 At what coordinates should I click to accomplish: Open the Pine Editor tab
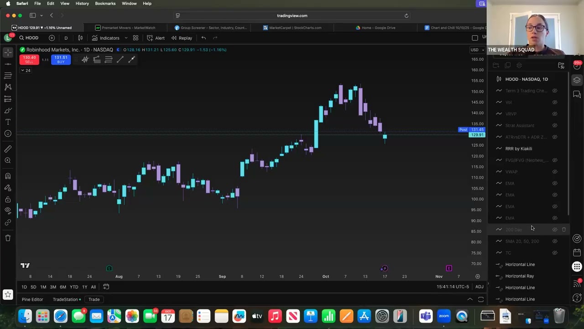click(x=32, y=300)
